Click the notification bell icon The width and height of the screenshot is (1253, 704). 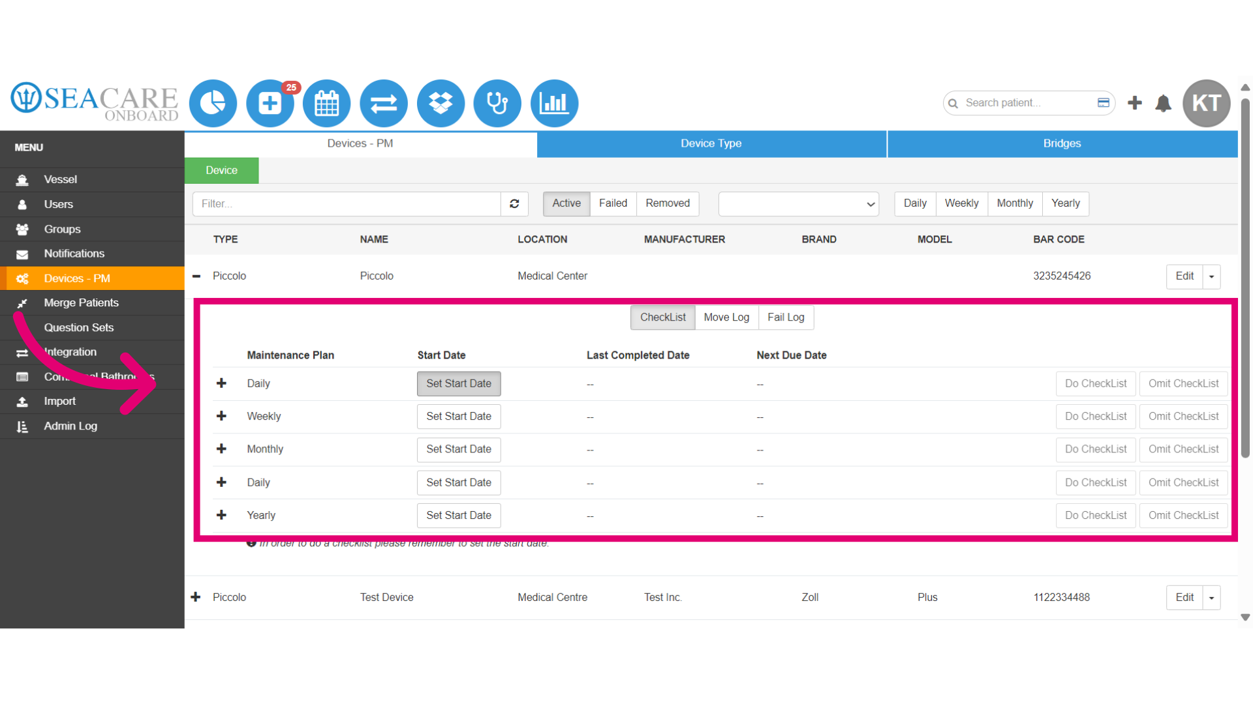1163,103
